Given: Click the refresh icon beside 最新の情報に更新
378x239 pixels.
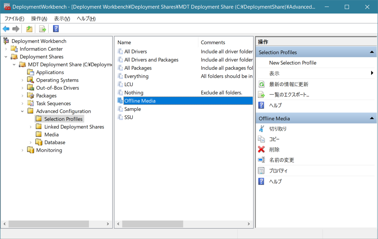Looking at the screenshot, I should pyautogui.click(x=261, y=84).
